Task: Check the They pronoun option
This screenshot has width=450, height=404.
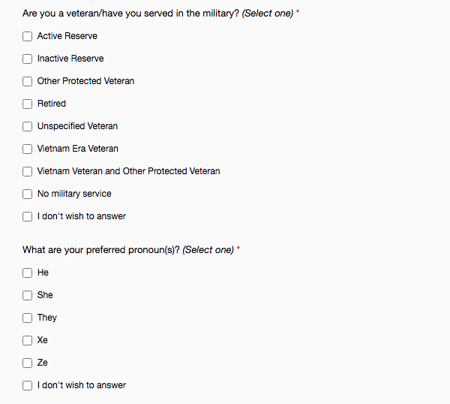Action: pos(27,318)
